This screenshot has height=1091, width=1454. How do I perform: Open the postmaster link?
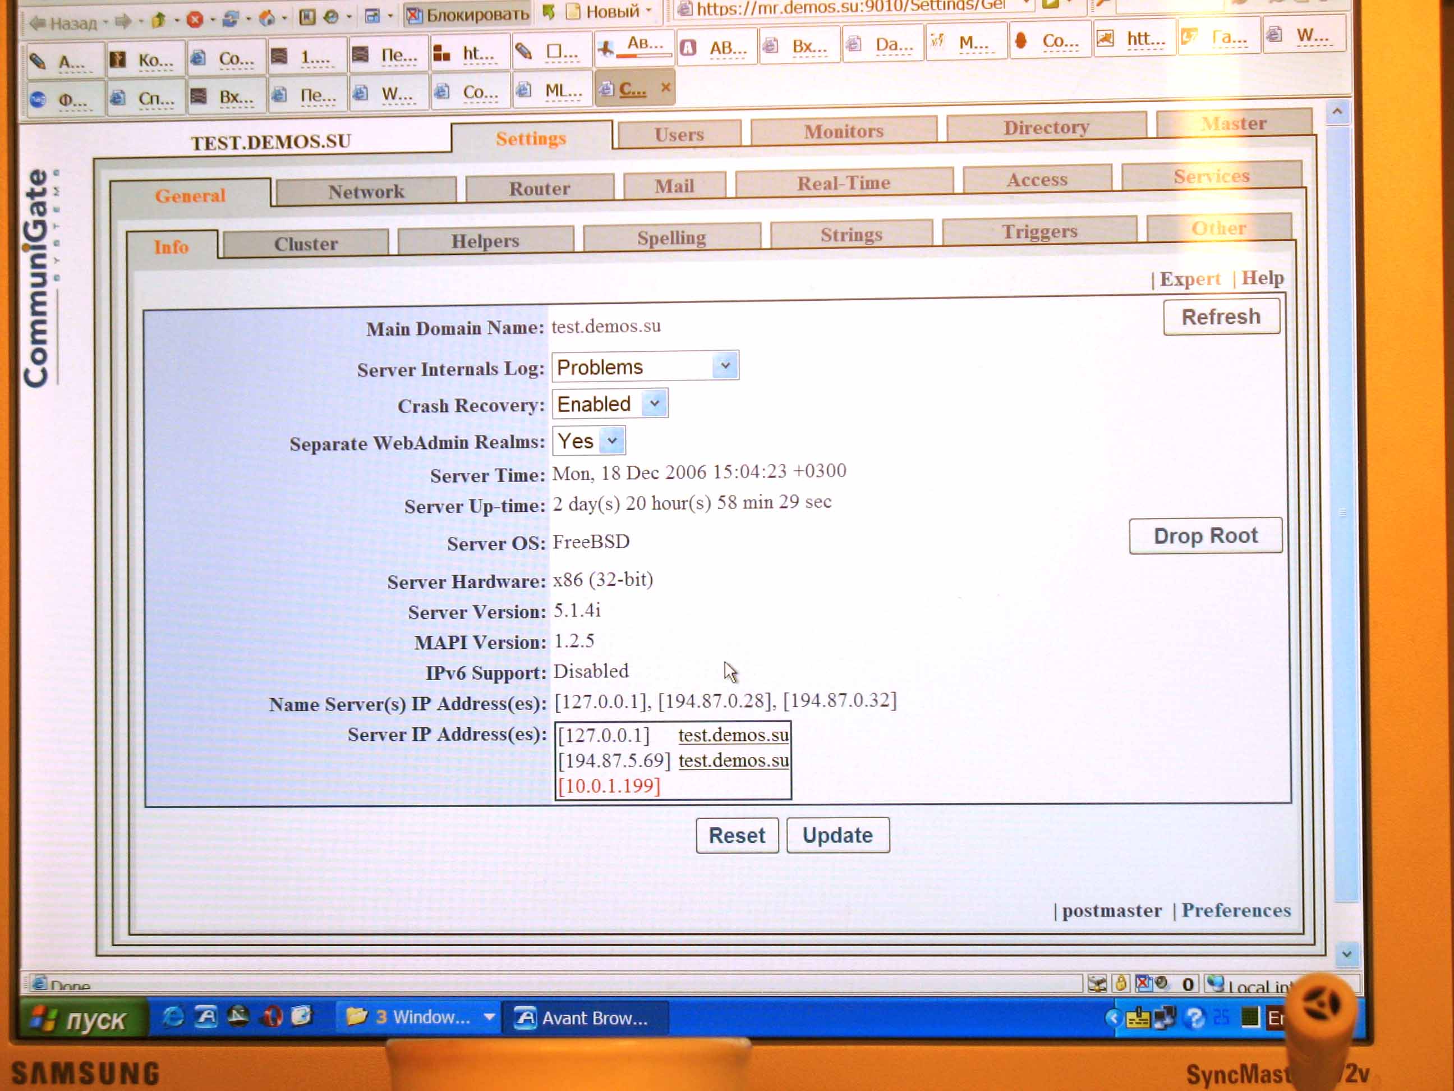[x=1111, y=911]
